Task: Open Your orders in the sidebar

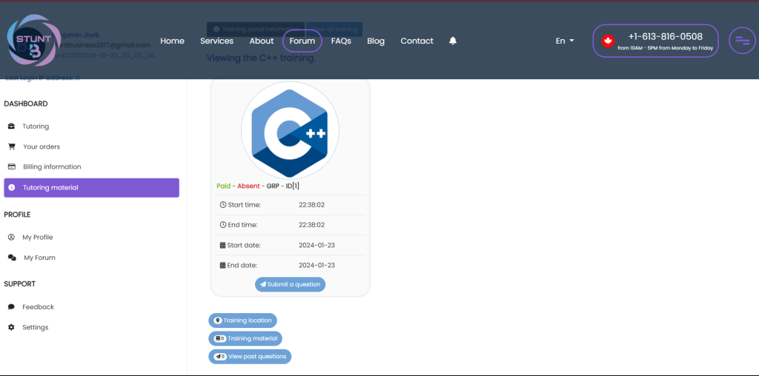Action: [91, 147]
